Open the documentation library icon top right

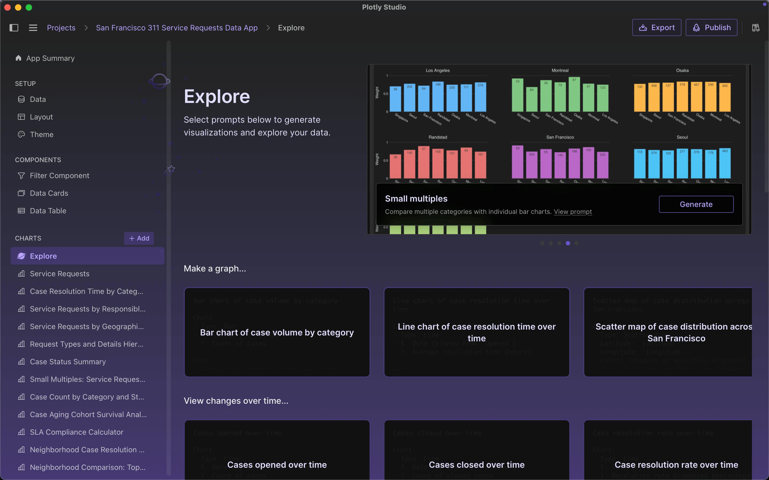coord(755,27)
